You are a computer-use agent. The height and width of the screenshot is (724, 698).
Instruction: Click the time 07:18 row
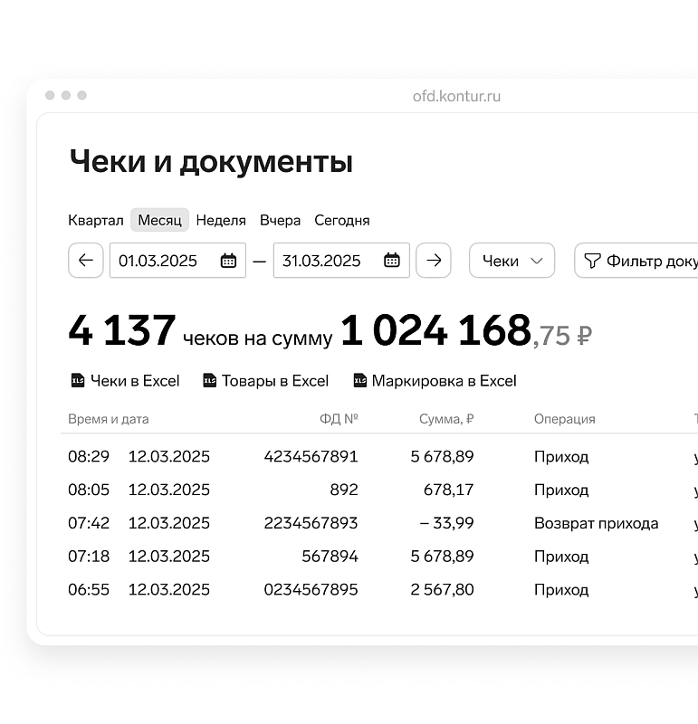click(89, 556)
